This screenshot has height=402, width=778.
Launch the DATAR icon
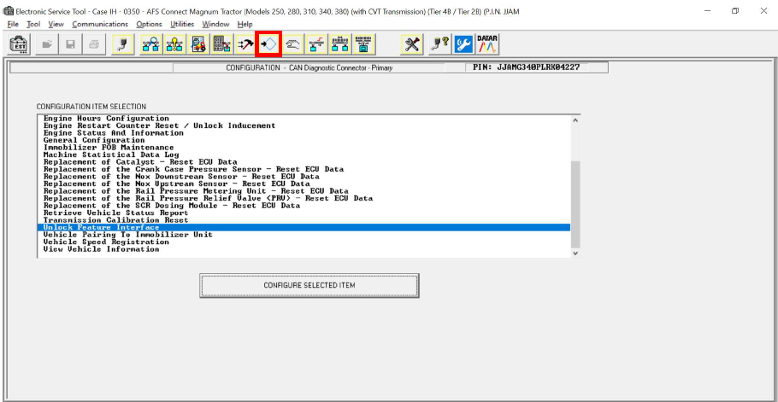(x=487, y=44)
